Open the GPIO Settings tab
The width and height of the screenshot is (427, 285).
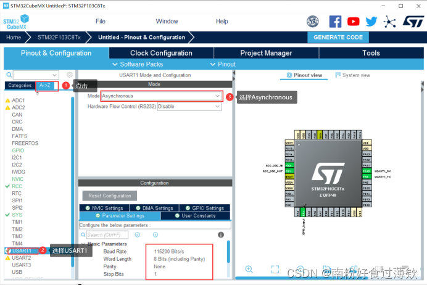(205, 208)
